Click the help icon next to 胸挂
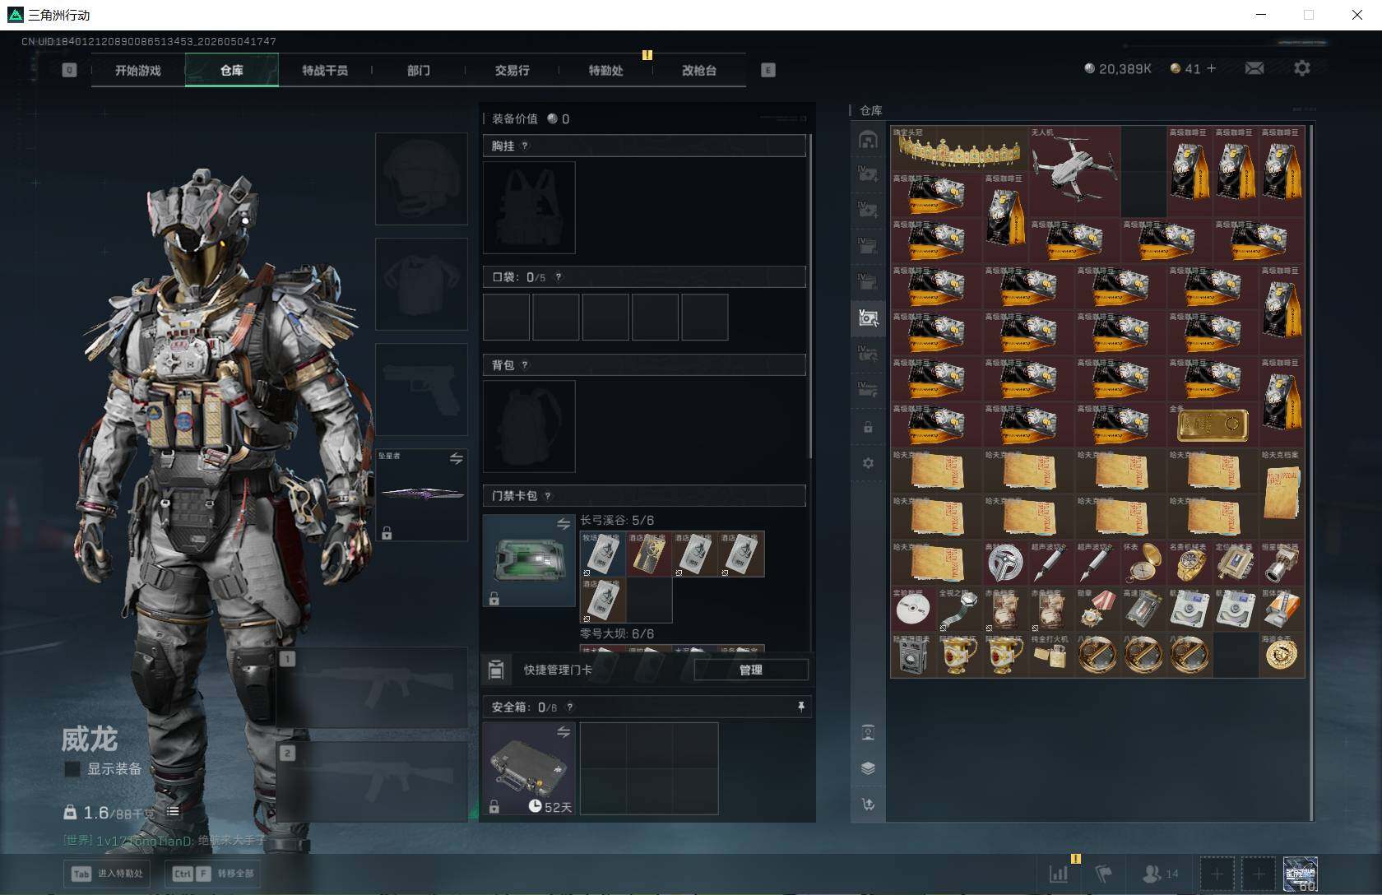Image resolution: width=1382 pixels, height=895 pixels. [x=525, y=146]
